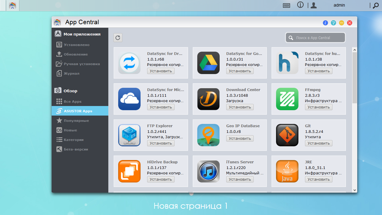The image size is (382, 215).
Task: Open the Ручная установка section
Action: (80, 64)
